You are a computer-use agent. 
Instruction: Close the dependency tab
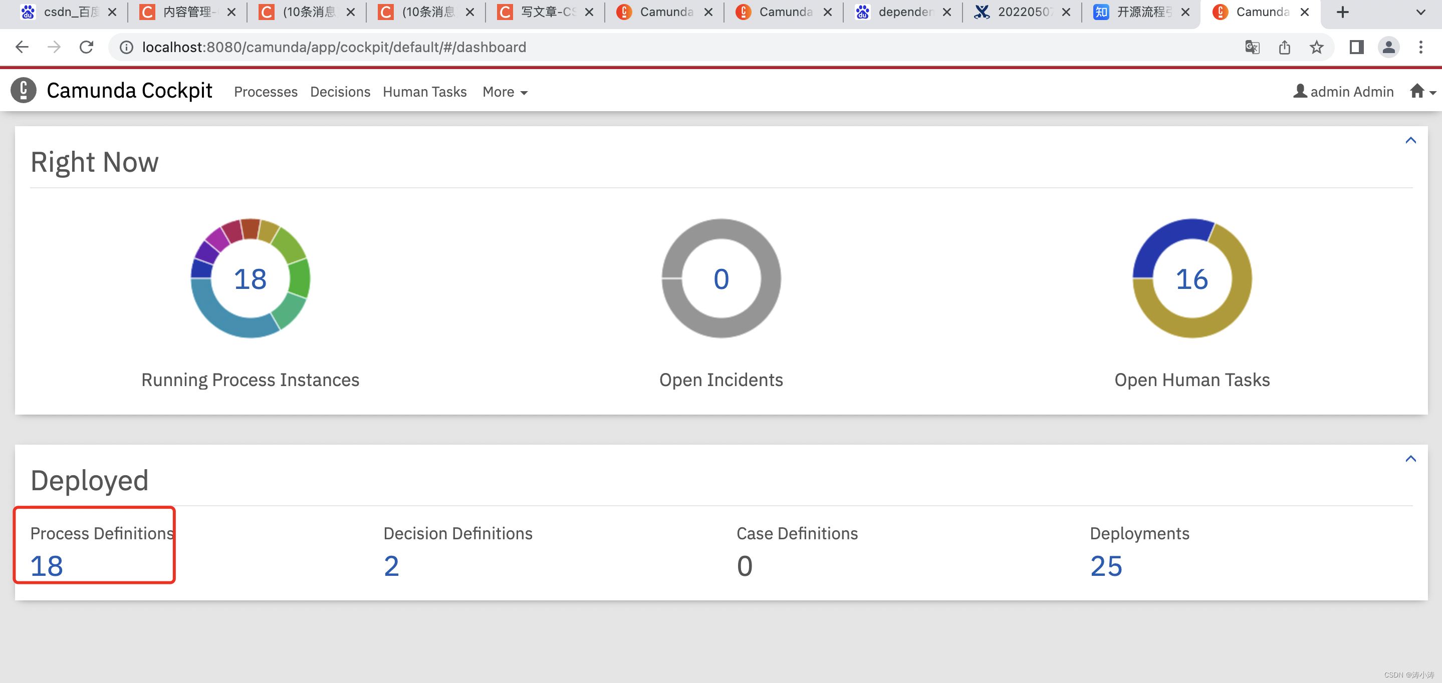[x=946, y=13]
